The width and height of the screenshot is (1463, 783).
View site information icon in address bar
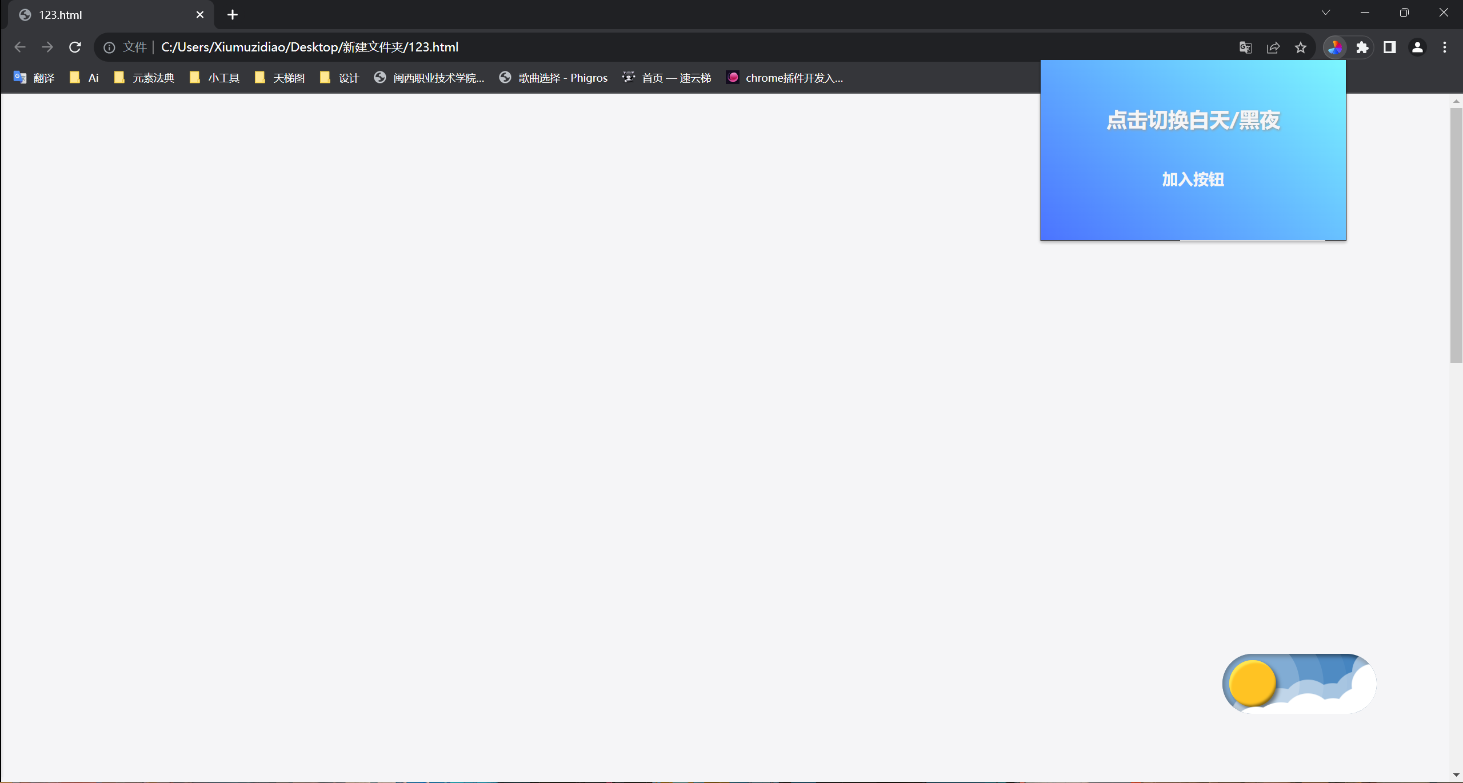(109, 47)
